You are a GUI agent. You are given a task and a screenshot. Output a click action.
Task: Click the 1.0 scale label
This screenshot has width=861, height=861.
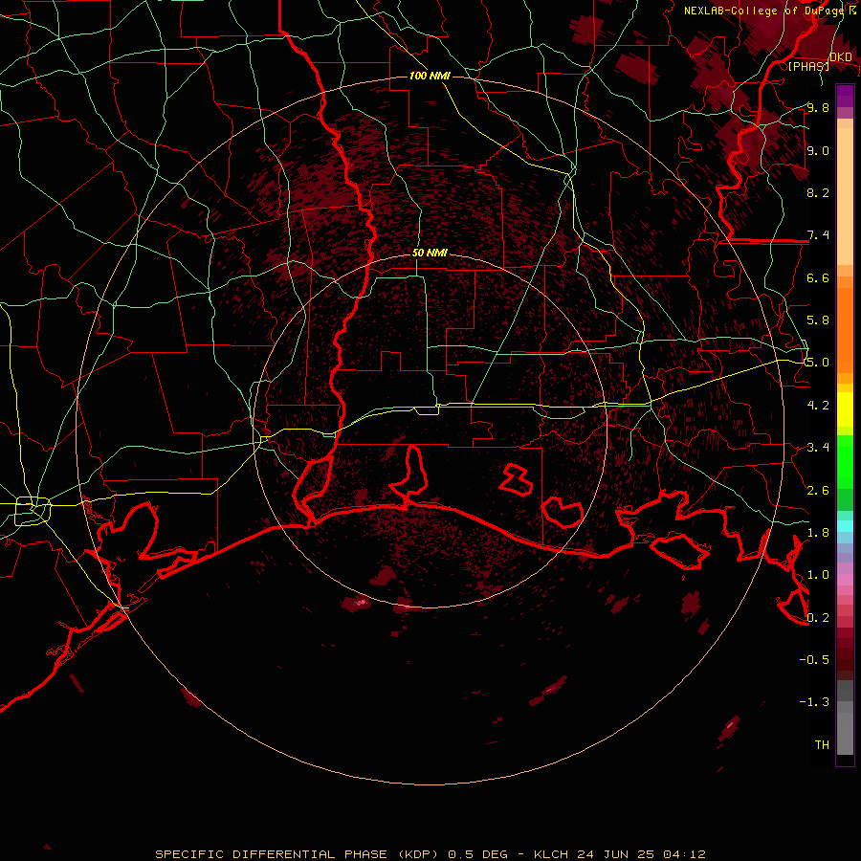(818, 575)
